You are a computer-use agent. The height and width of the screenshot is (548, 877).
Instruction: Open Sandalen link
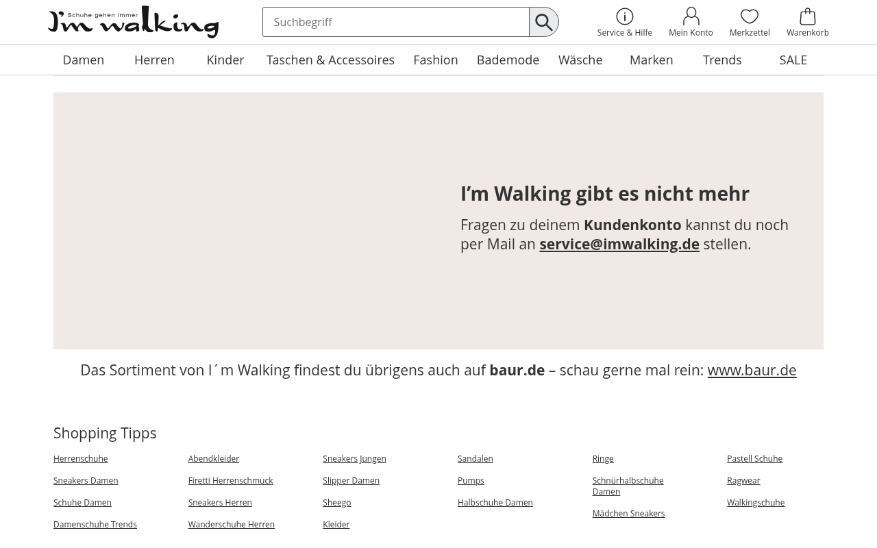[x=475, y=459]
